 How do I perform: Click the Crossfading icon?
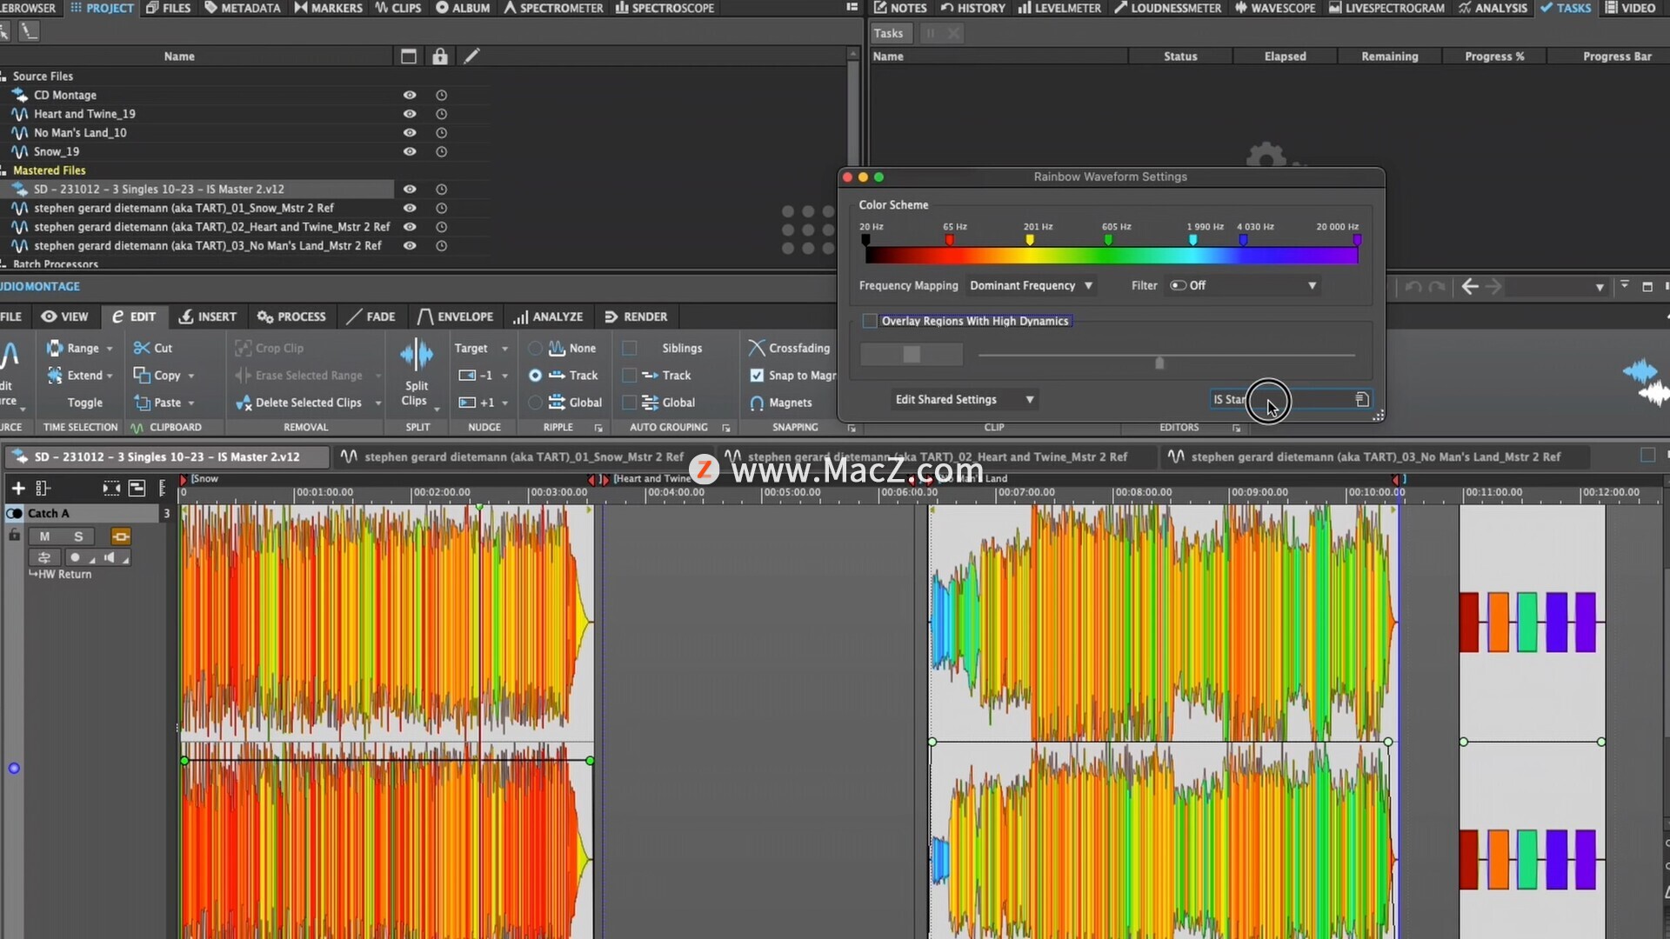(757, 348)
